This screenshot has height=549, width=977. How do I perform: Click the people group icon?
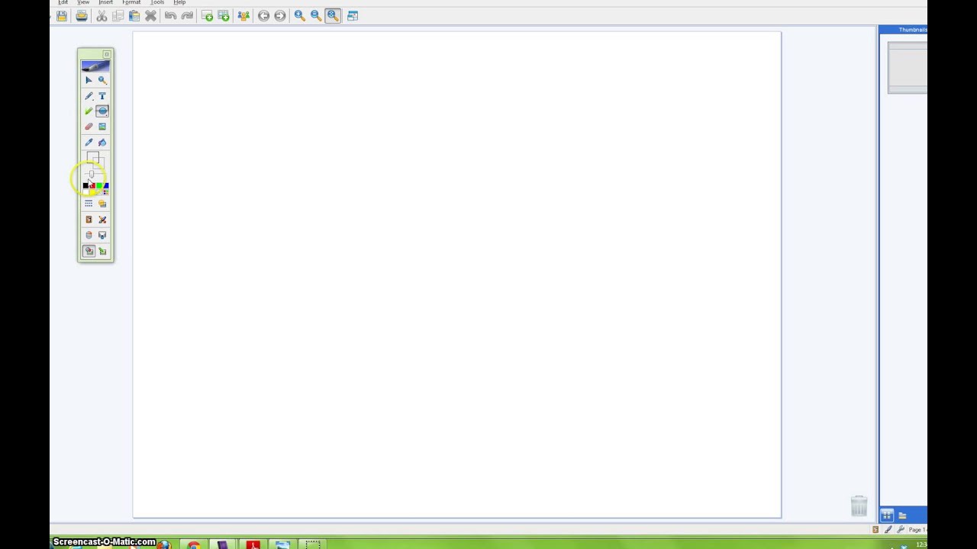pyautogui.click(x=243, y=15)
